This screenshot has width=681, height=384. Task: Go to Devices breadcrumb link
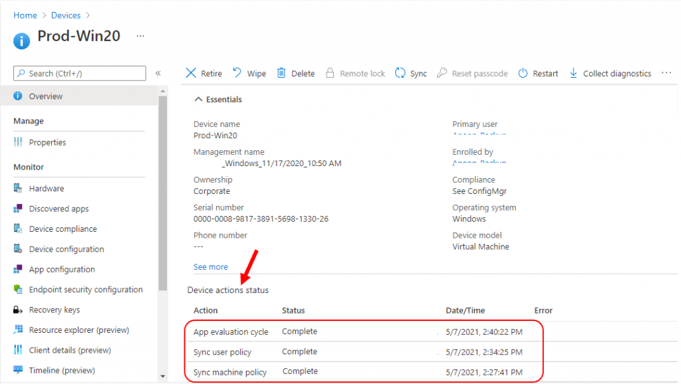66,15
